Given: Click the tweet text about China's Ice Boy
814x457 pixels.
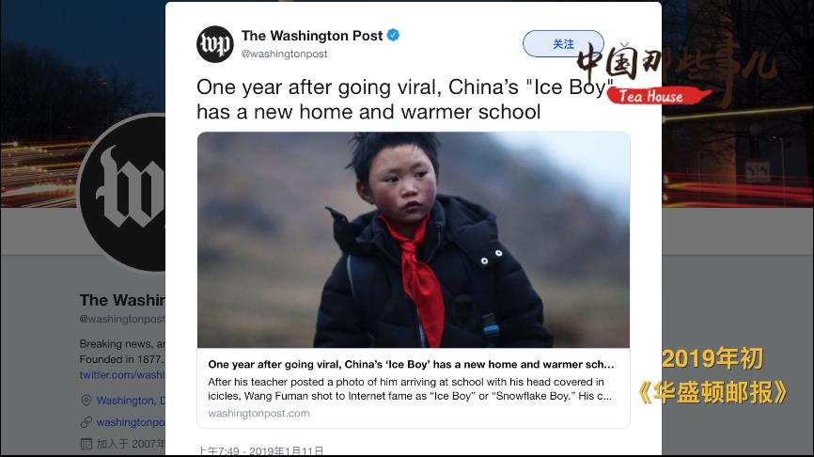Looking at the screenshot, I should (405, 99).
